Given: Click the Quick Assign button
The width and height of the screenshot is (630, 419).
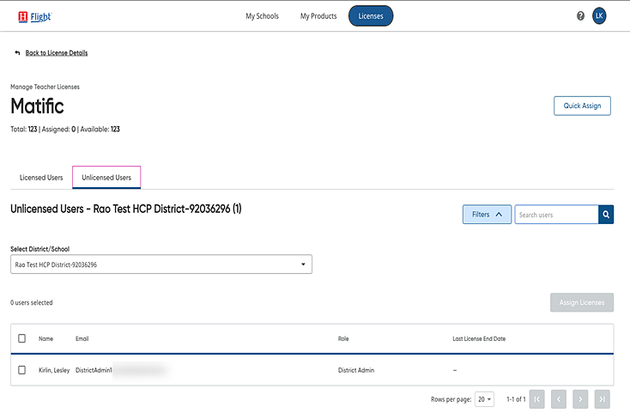Looking at the screenshot, I should point(582,106).
